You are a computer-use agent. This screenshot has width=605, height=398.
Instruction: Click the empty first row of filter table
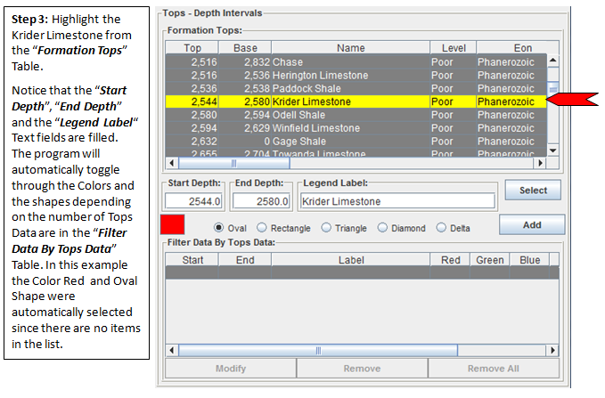362,272
